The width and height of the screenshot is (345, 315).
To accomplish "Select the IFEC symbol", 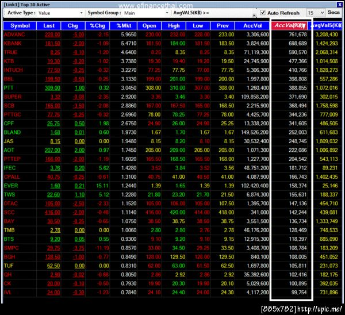I will 10,168.
